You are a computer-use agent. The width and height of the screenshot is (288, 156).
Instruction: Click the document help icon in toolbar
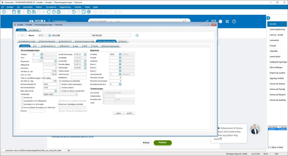pos(59,12)
